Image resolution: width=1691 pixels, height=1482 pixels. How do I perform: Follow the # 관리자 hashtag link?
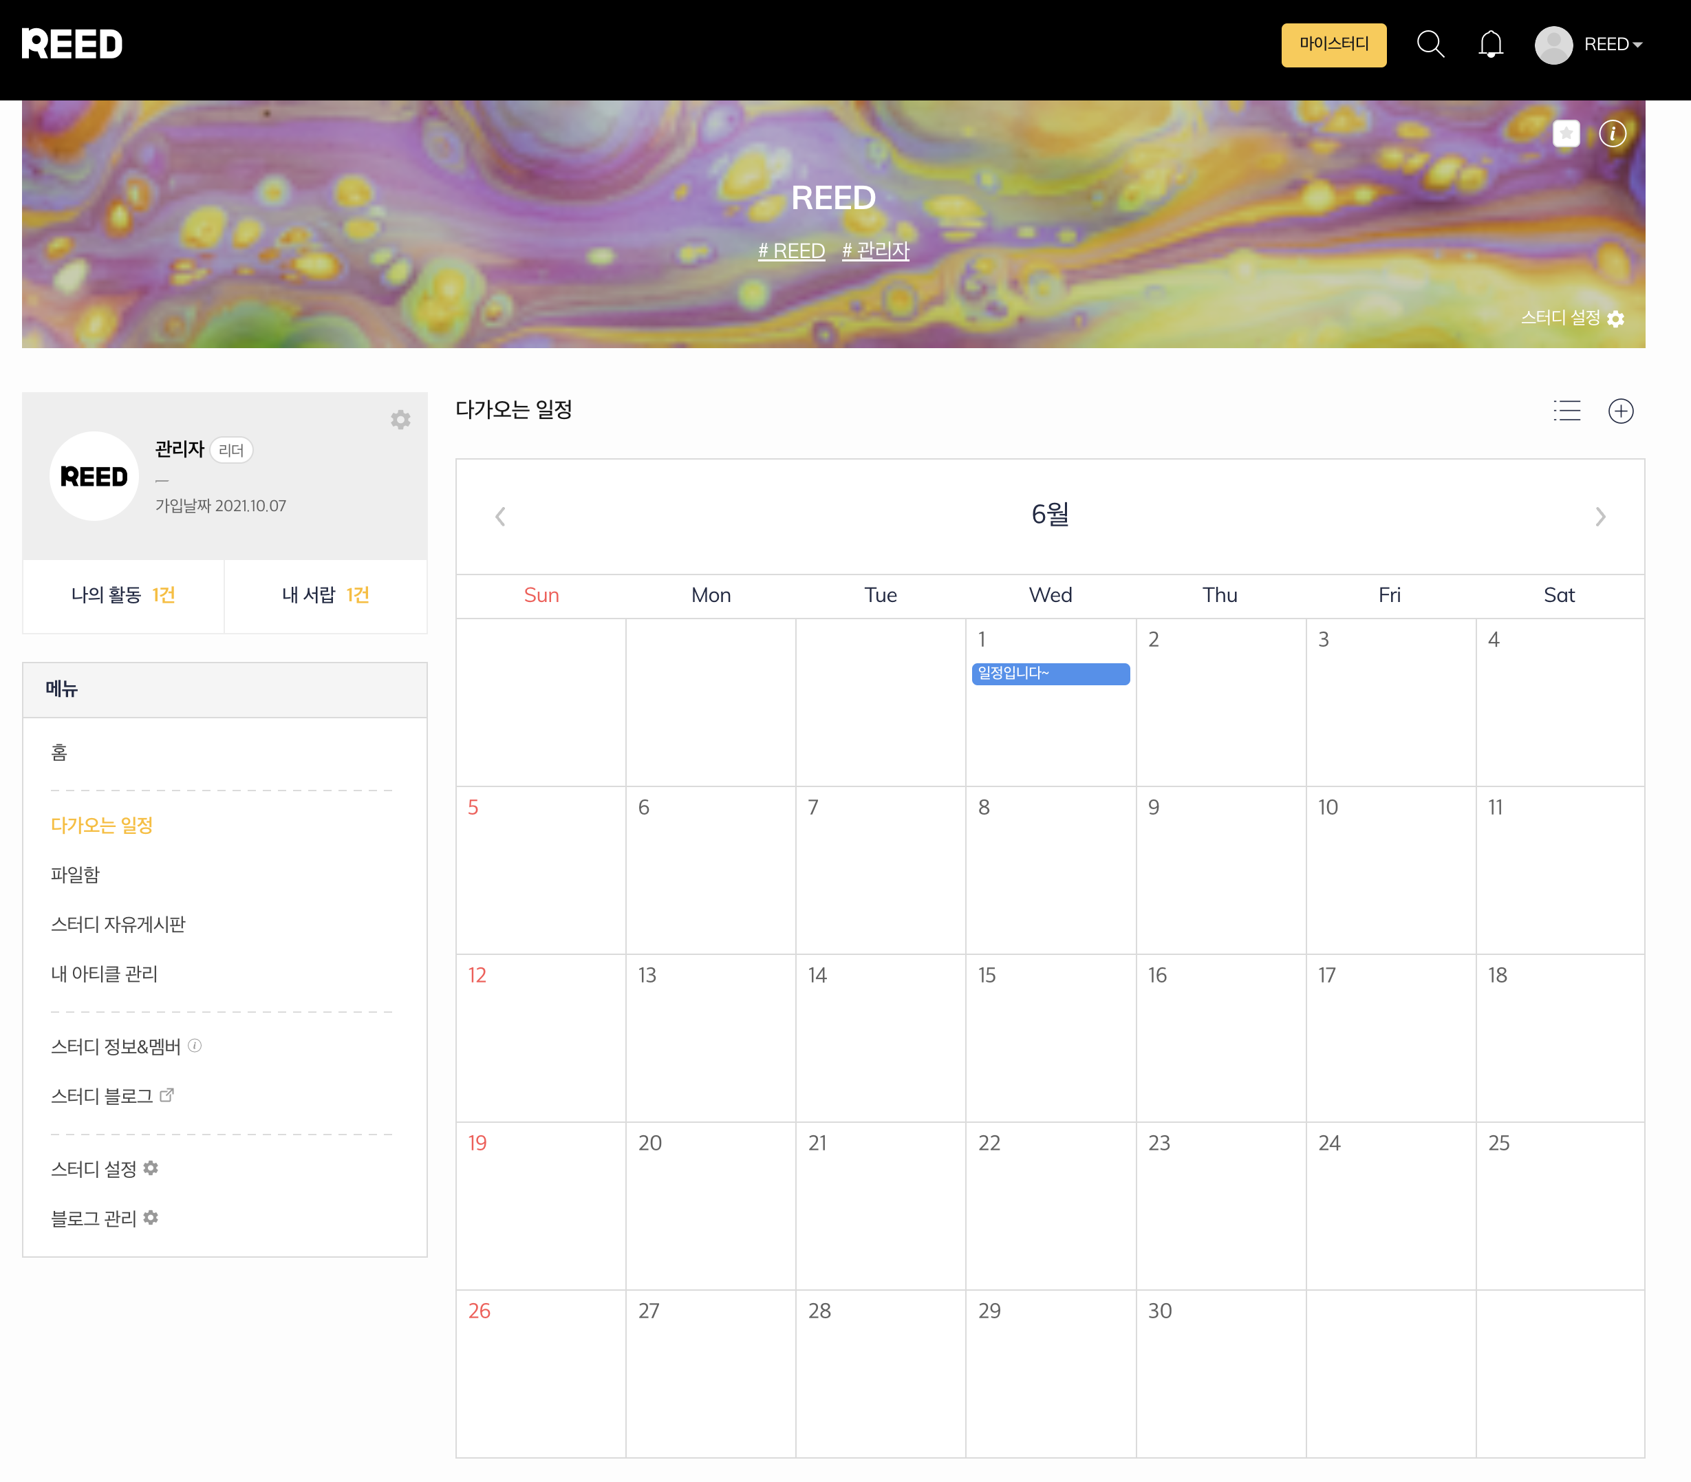point(876,250)
